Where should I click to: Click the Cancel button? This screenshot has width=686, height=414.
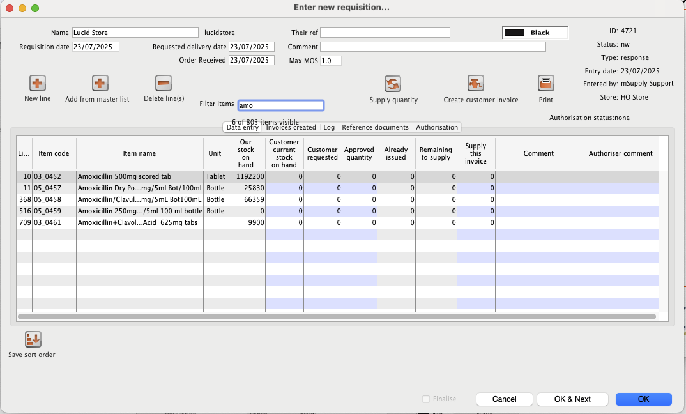[504, 399]
